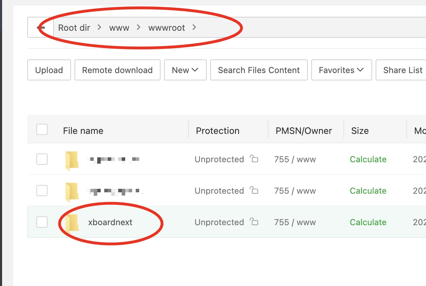Open the New dropdown menu

(185, 70)
